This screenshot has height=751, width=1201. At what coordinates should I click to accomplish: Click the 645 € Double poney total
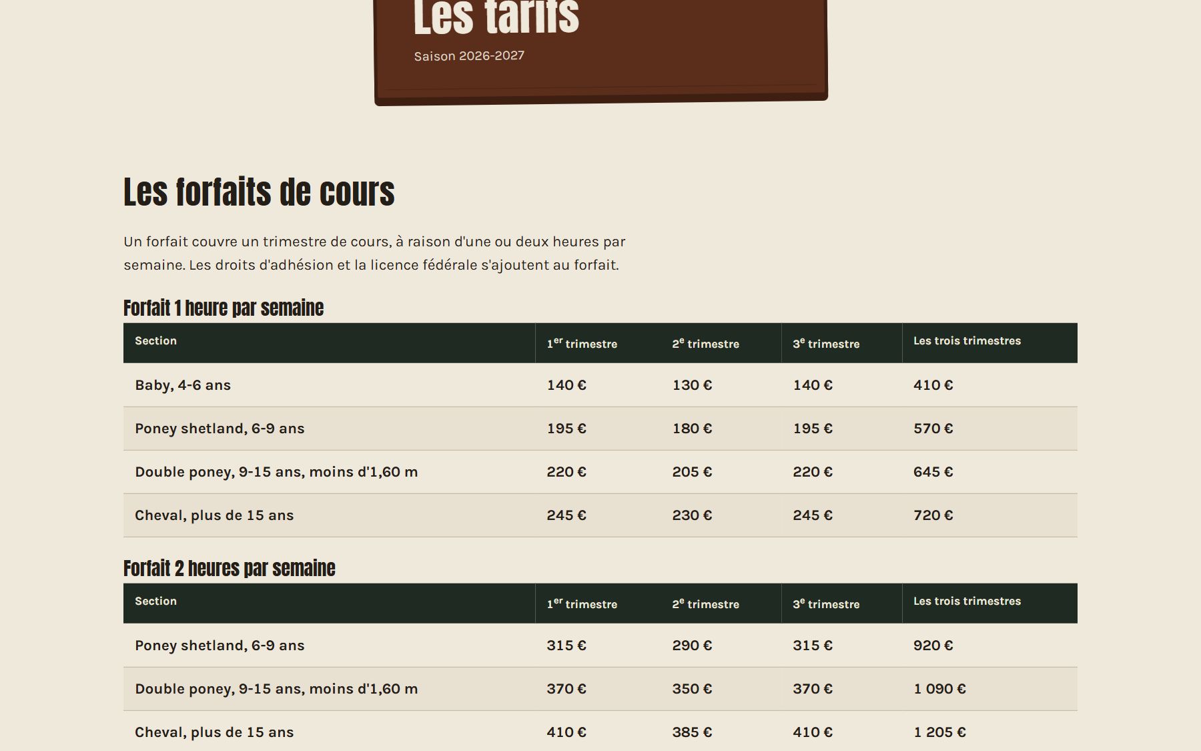pyautogui.click(x=933, y=472)
